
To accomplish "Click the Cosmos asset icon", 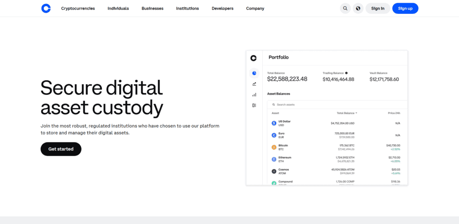I will [274, 172].
